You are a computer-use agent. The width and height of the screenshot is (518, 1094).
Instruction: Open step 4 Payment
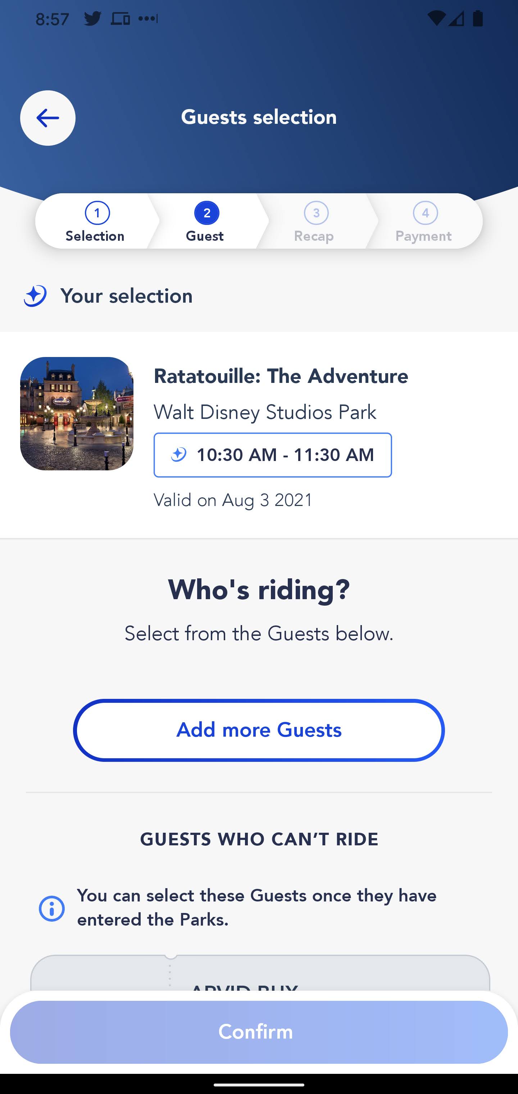point(424,222)
